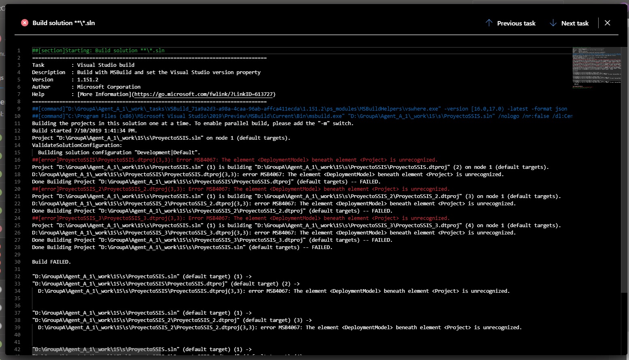Click the red error status icon beside the build title
This screenshot has height=360, width=629.
pos(25,23)
